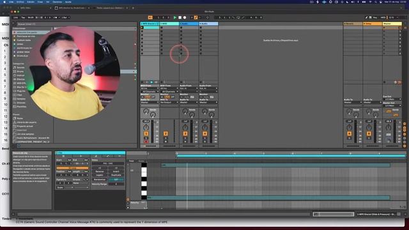This screenshot has height=230, width=409.
Task: Adjust Send A knob on track 1
Action: pyautogui.click(x=146, y=111)
